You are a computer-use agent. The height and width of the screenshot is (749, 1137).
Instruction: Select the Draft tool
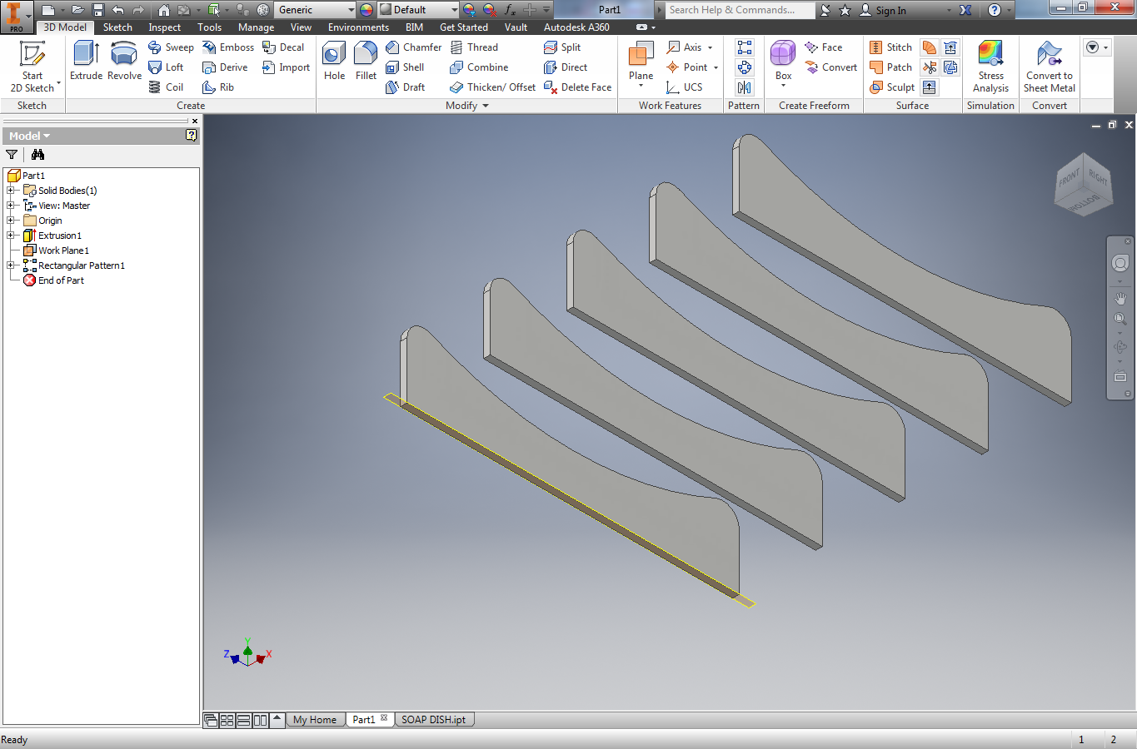[x=405, y=87]
